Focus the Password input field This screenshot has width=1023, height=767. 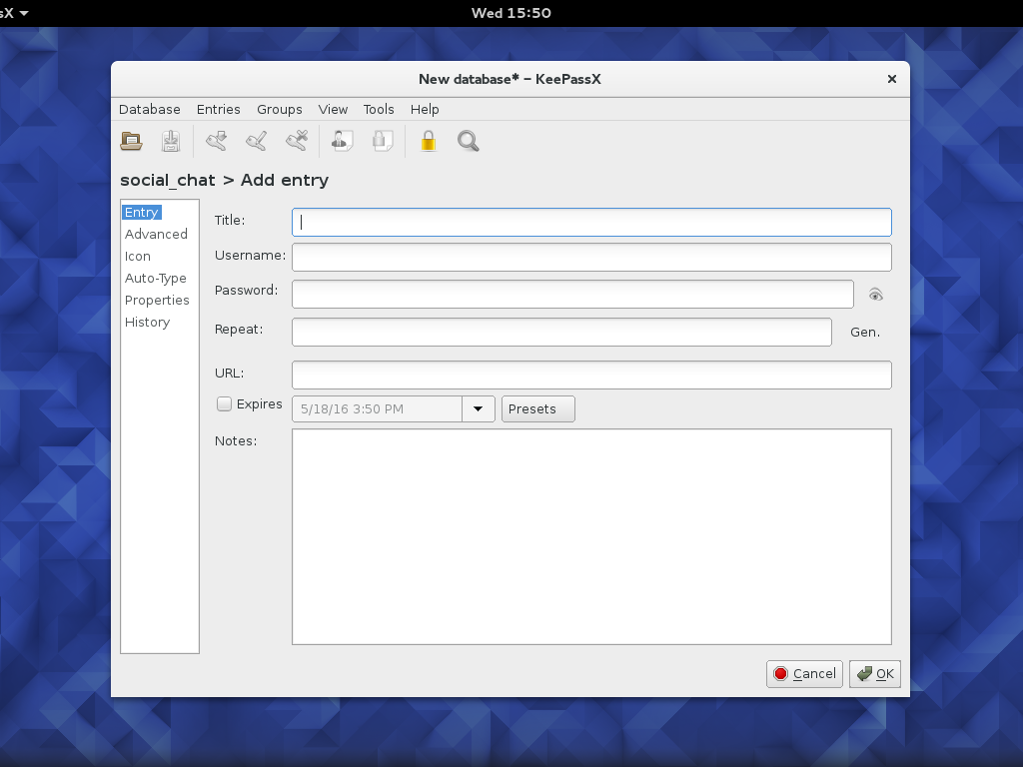pyautogui.click(x=572, y=295)
